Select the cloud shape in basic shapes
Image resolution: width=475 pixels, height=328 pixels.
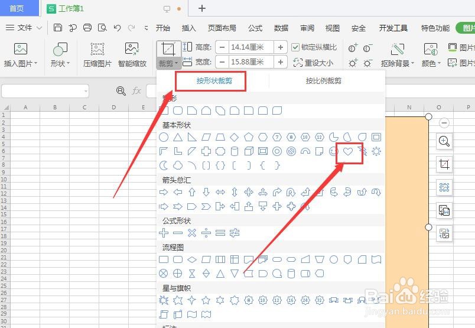(178, 165)
